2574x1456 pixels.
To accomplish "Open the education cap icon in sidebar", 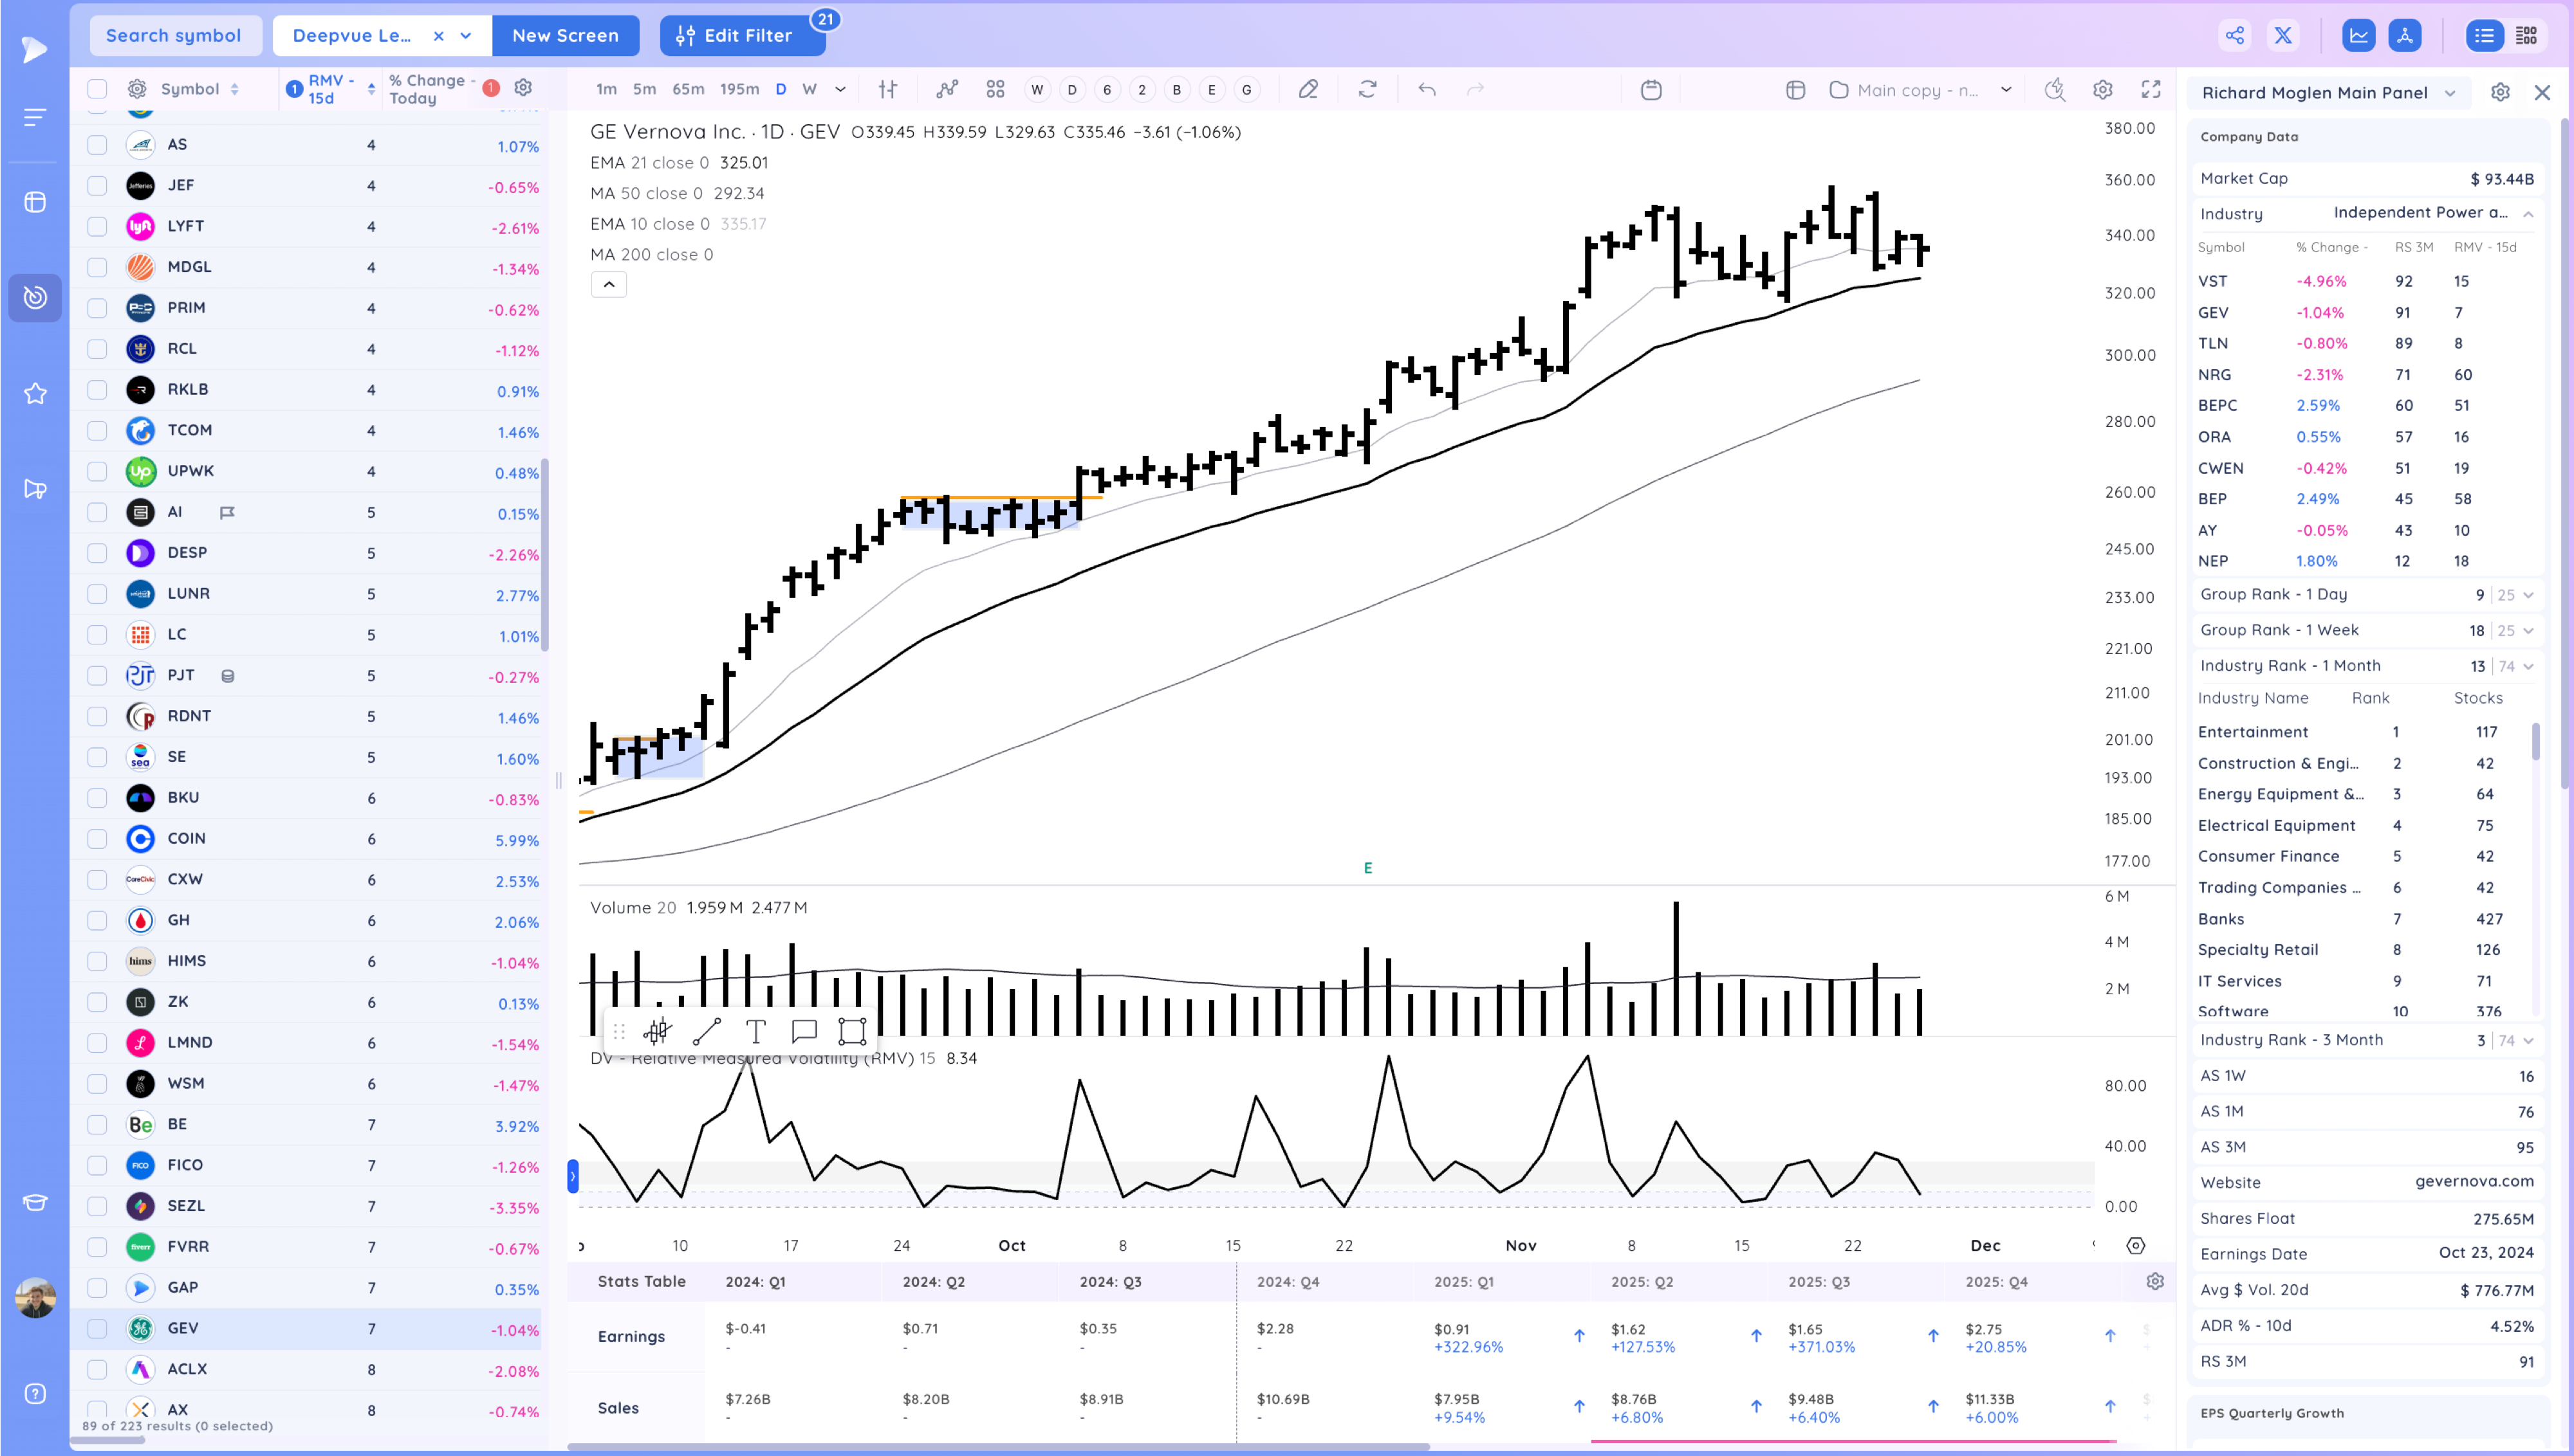I will point(35,1202).
